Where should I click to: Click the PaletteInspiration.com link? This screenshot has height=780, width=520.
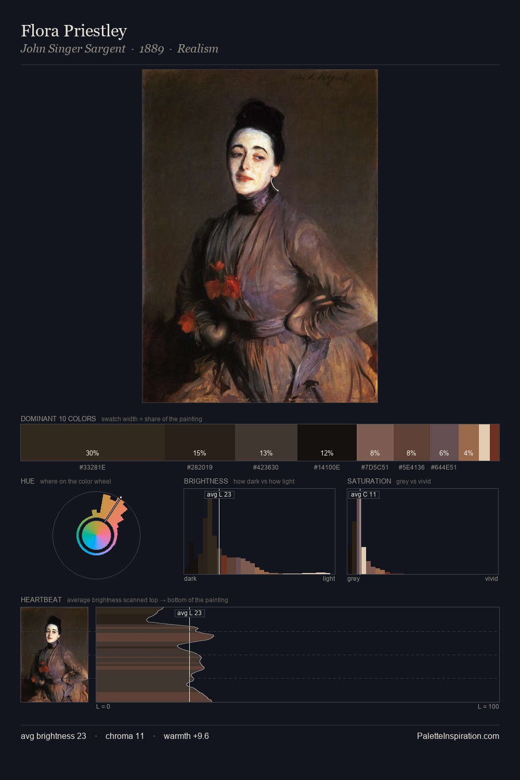pyautogui.click(x=458, y=736)
